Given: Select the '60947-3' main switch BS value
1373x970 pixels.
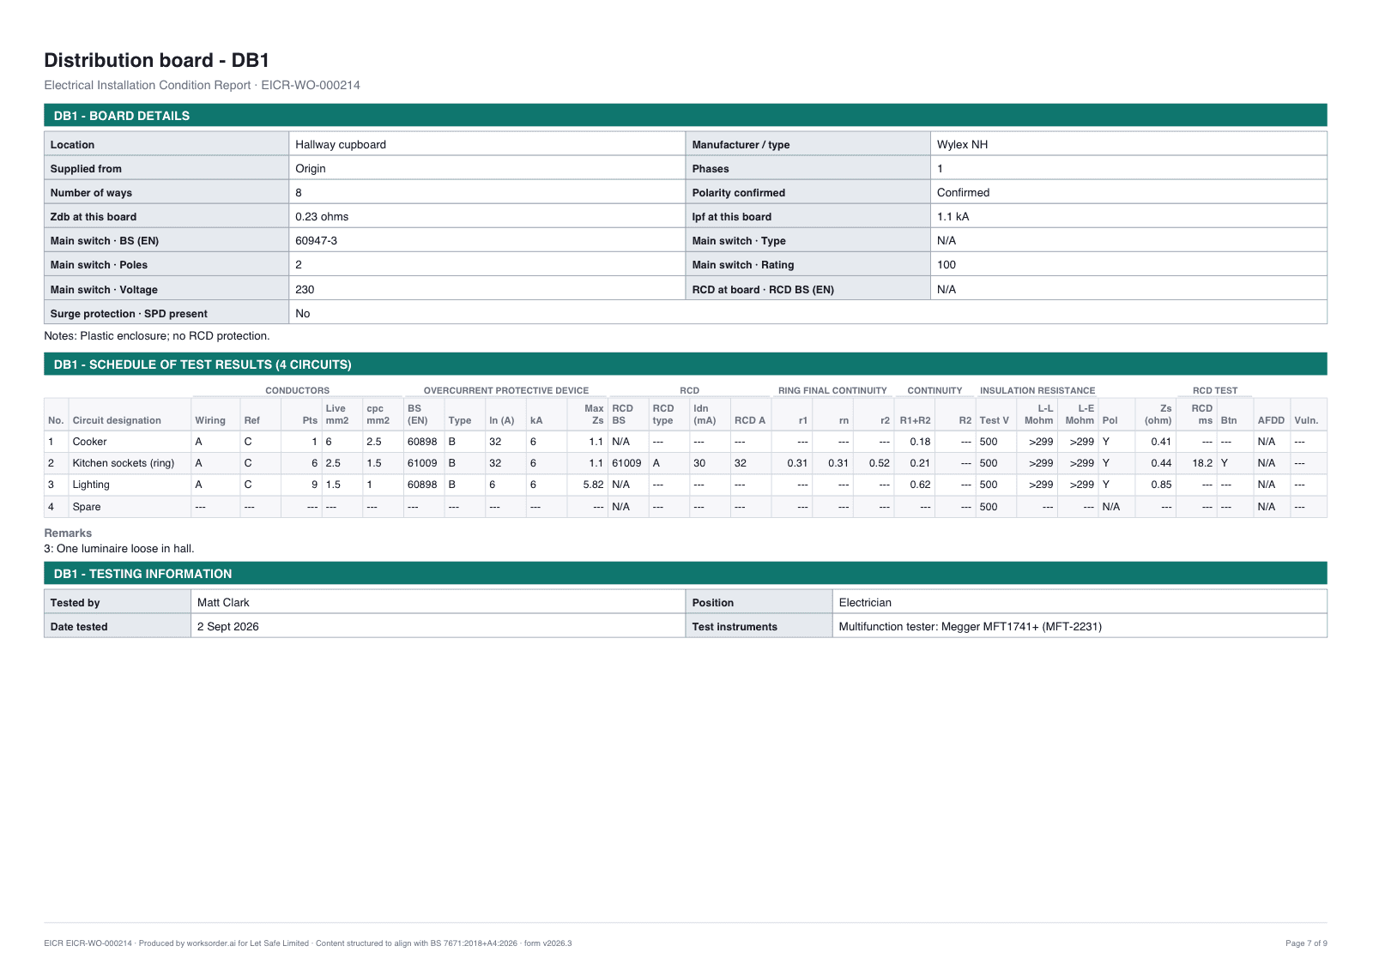Looking at the screenshot, I should pyautogui.click(x=316, y=240).
